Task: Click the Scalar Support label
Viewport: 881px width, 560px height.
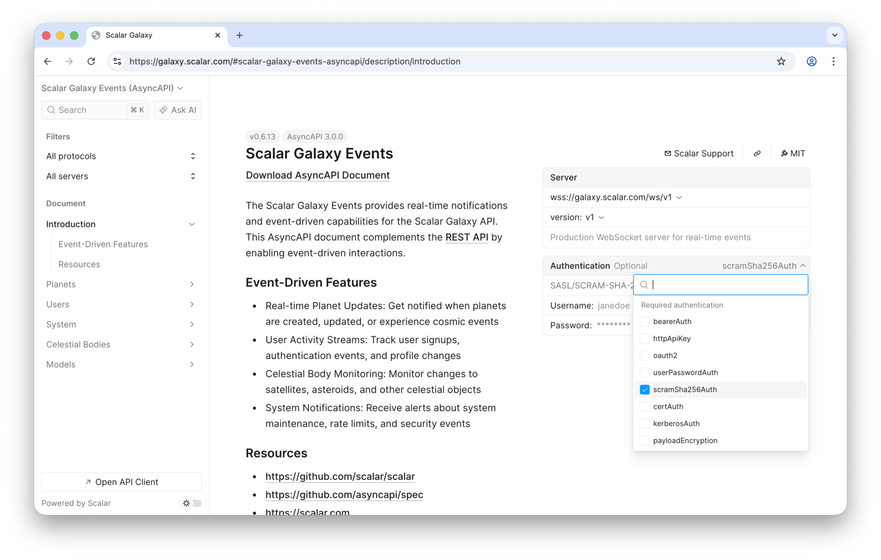Action: (x=704, y=154)
